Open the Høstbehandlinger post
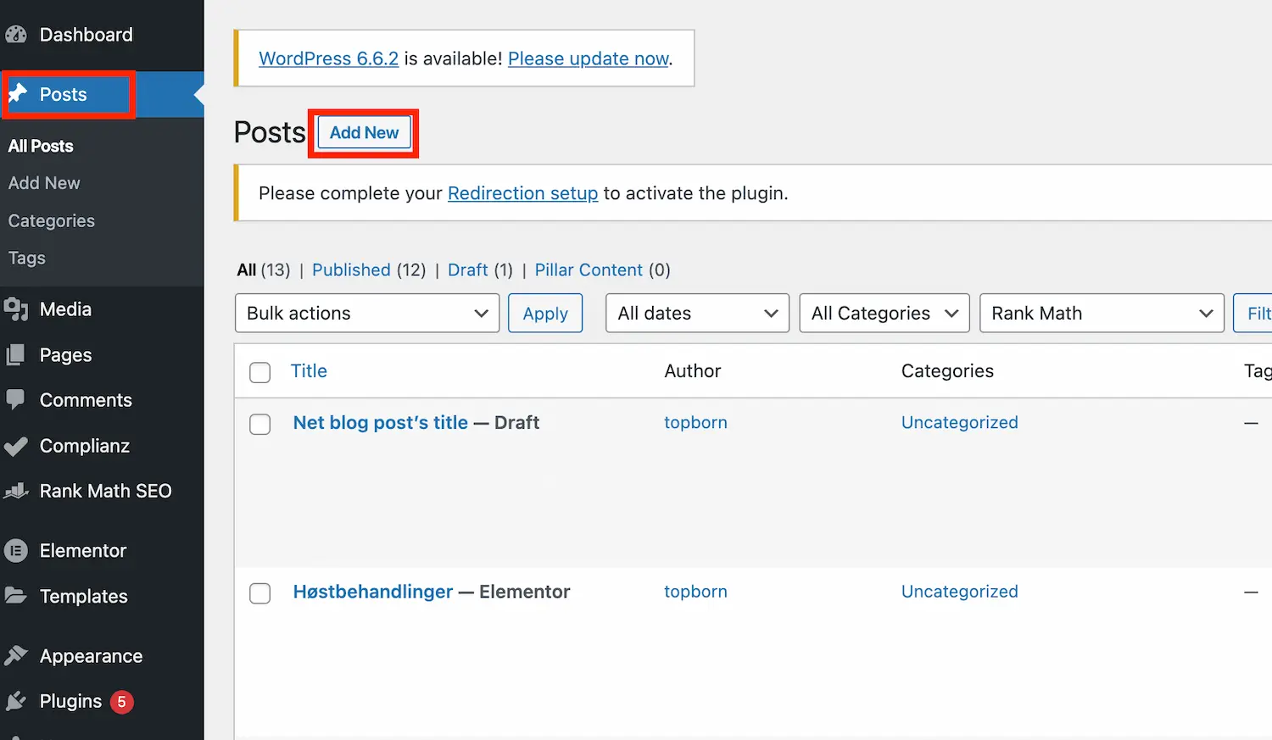The image size is (1272, 740). pos(373,592)
